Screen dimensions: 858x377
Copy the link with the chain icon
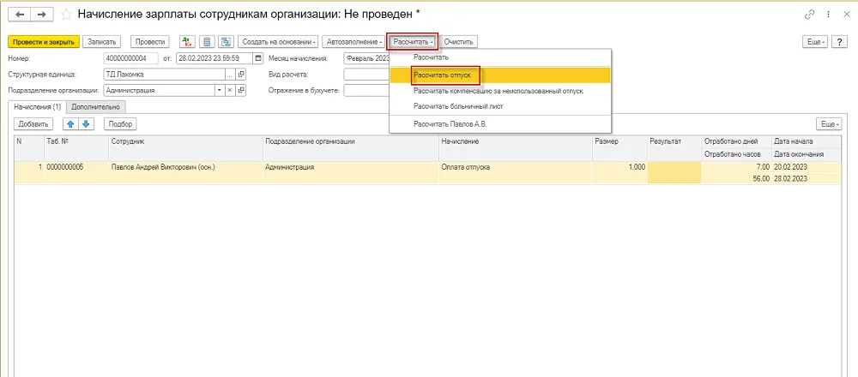click(x=809, y=15)
